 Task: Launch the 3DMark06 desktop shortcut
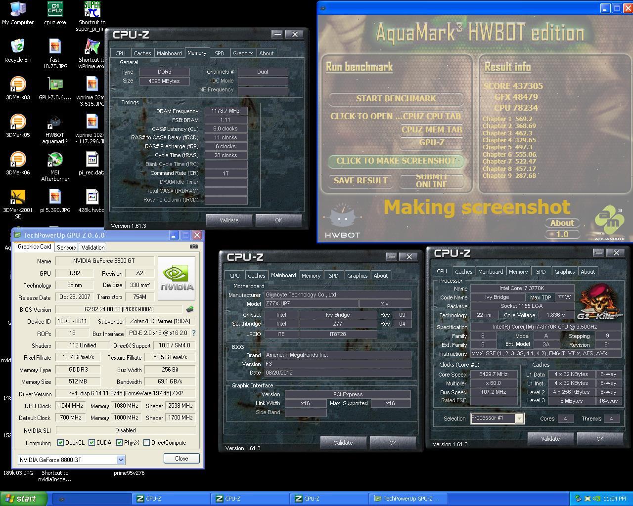[18, 164]
